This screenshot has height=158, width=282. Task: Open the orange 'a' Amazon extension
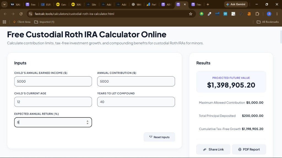tap(249, 14)
